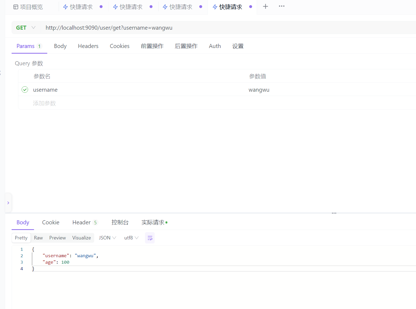416x309 pixels.
Task: Open the 后置操作 tab
Action: point(186,46)
